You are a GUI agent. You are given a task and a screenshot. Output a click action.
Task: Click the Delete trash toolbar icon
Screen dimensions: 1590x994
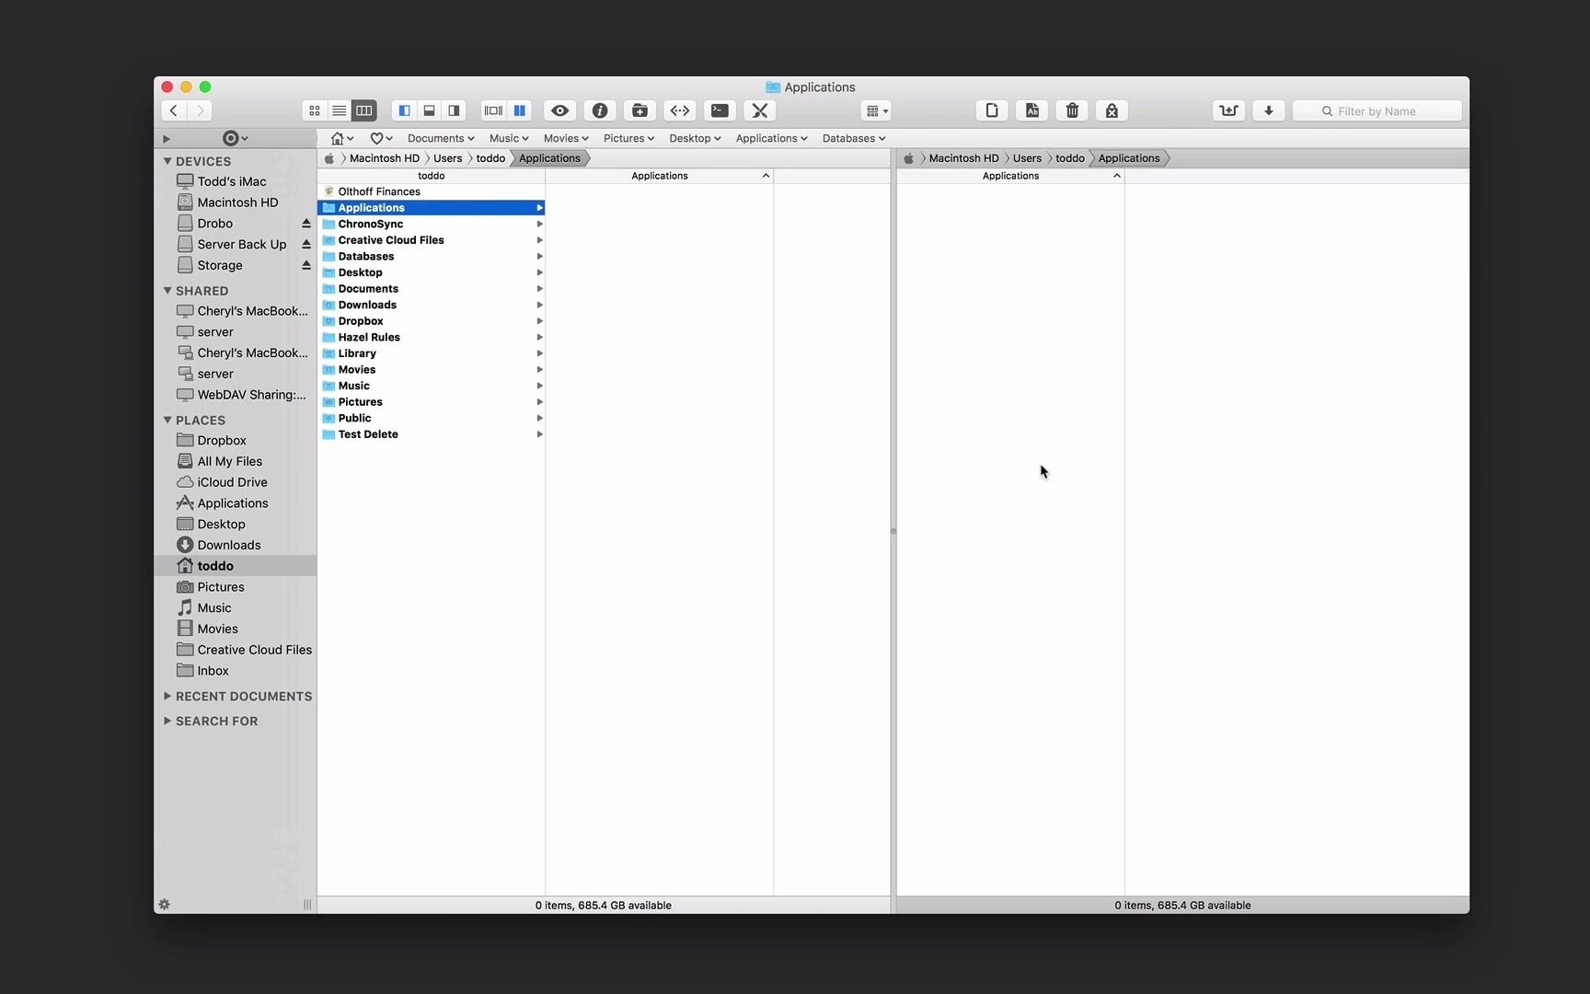click(1072, 110)
